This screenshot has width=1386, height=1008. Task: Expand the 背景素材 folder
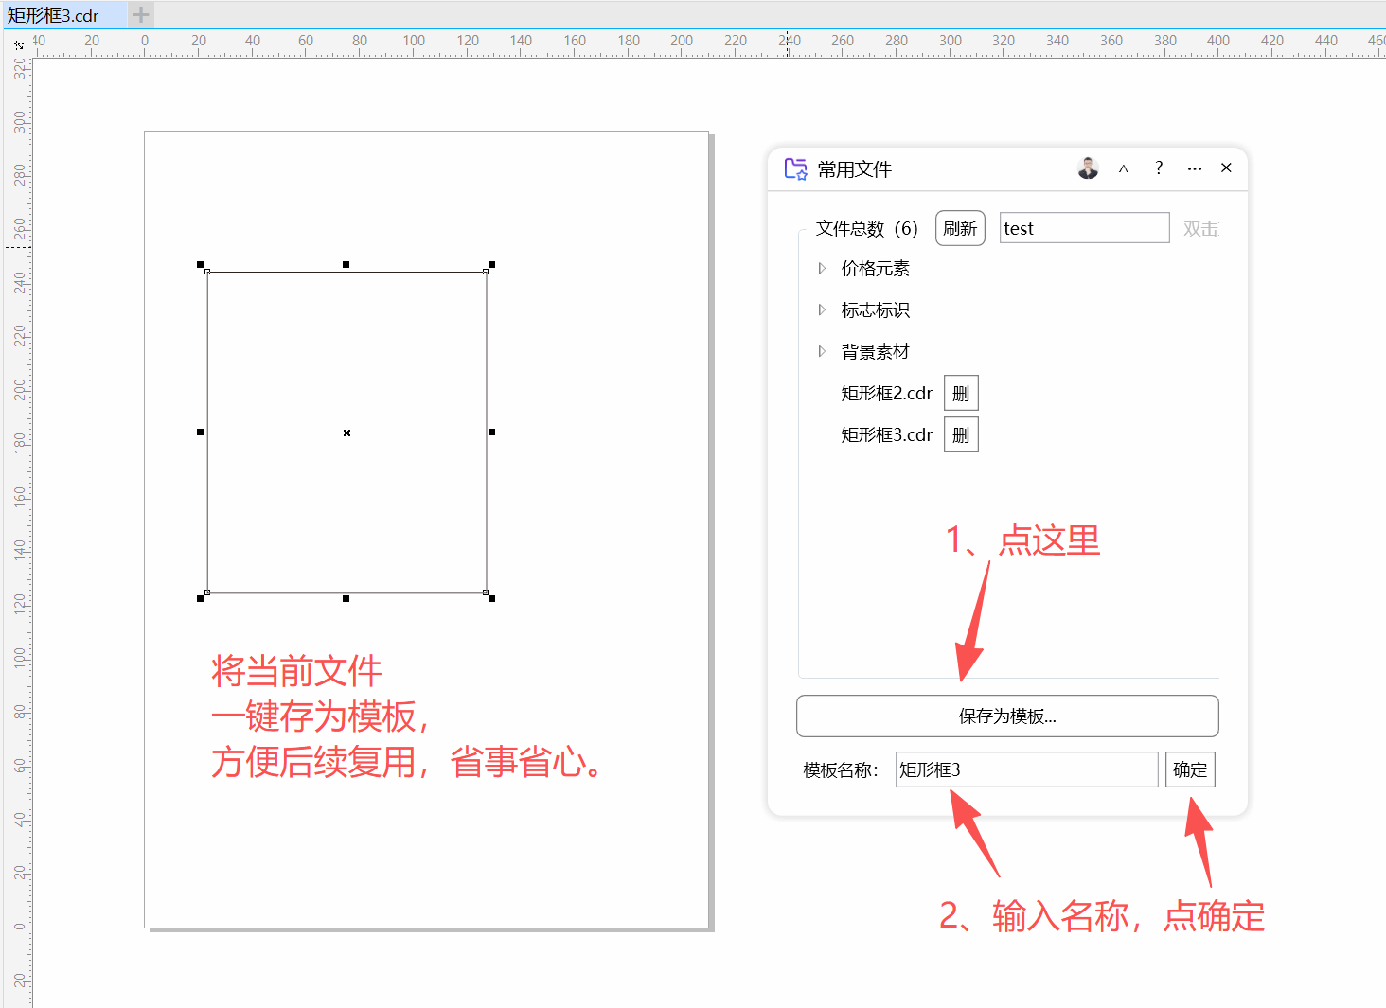coord(822,352)
